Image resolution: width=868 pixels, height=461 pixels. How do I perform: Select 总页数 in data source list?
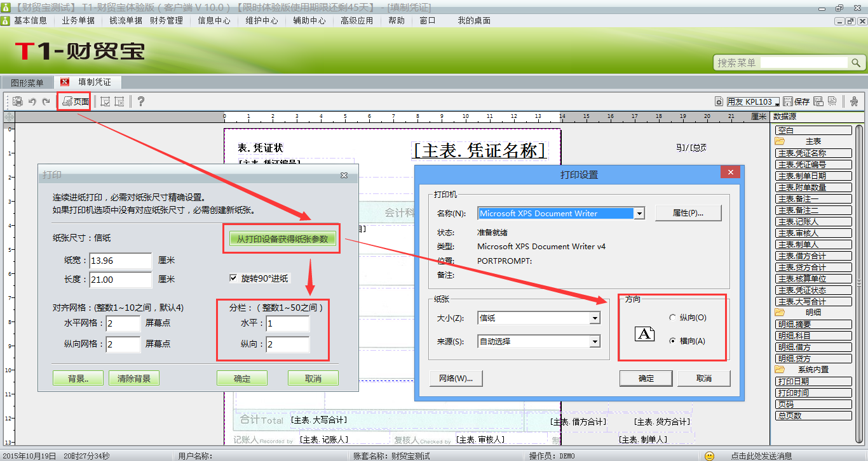813,415
